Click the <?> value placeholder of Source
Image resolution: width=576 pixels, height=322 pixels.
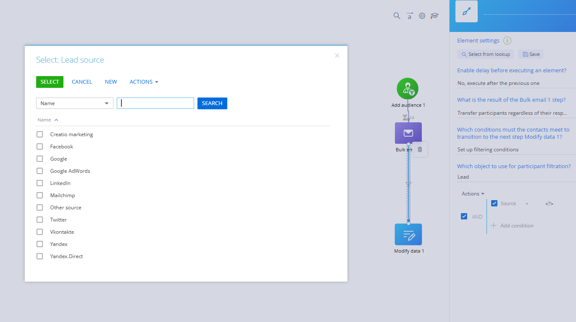(x=549, y=204)
